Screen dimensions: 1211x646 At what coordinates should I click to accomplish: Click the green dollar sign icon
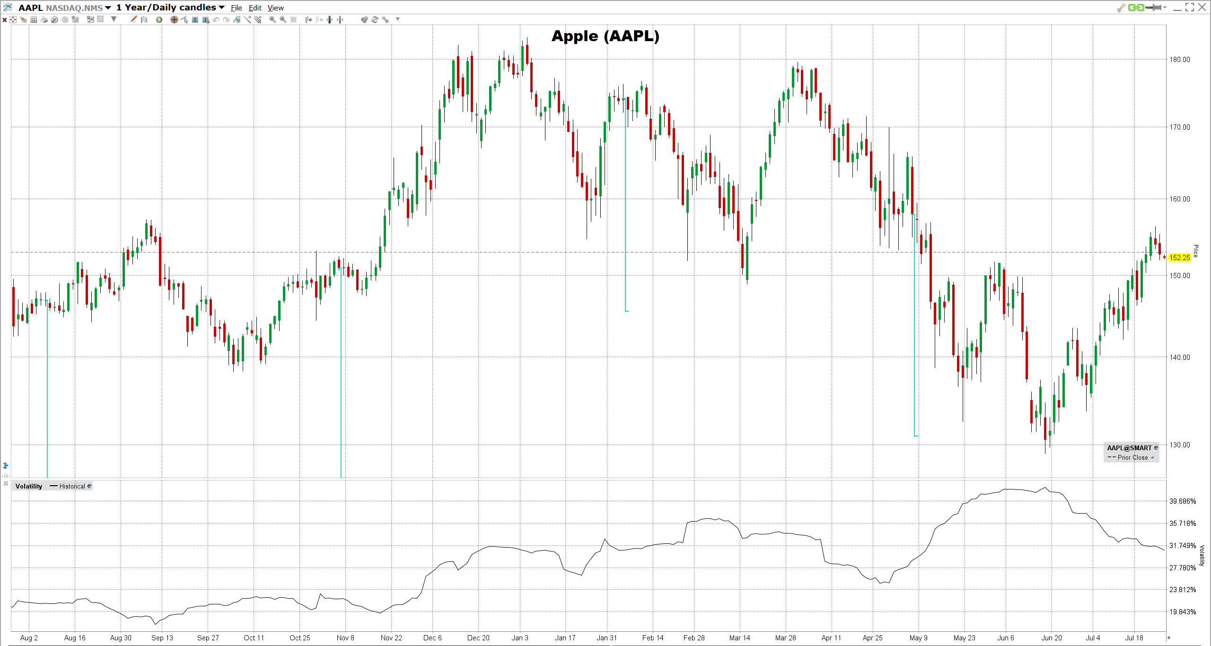pyautogui.click(x=159, y=19)
